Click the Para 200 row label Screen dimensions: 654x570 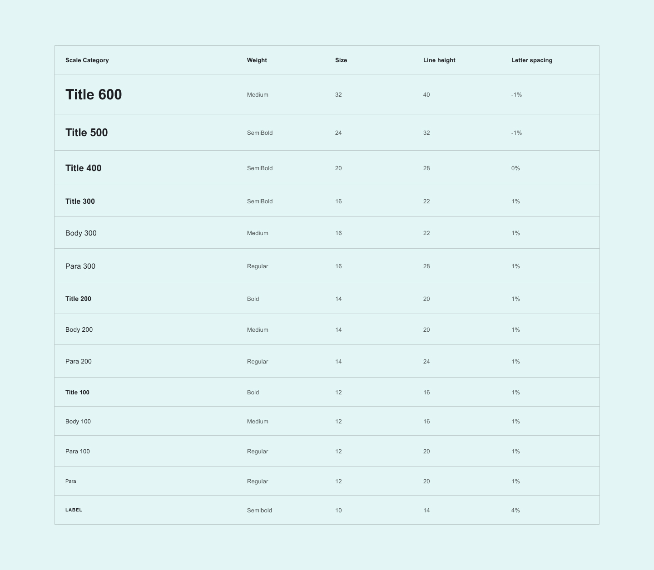79,362
